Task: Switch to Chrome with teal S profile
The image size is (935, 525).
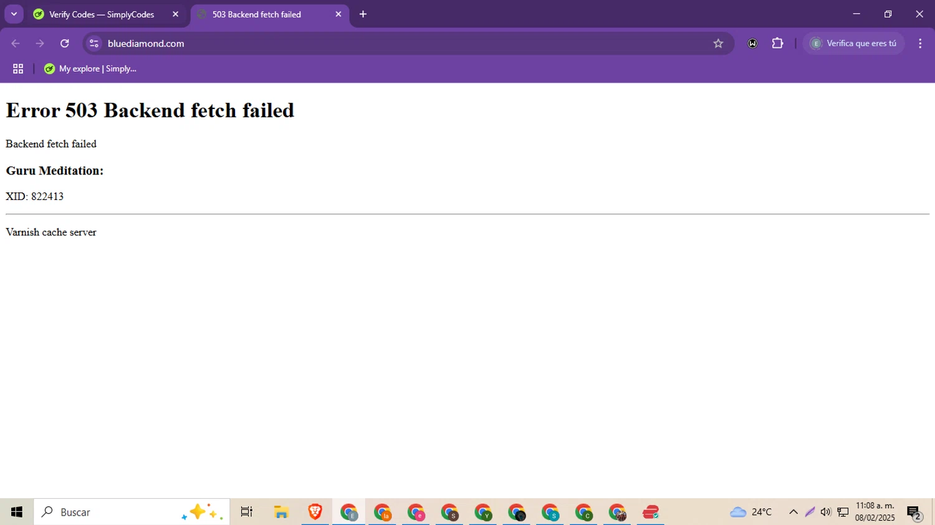Action: 550,512
